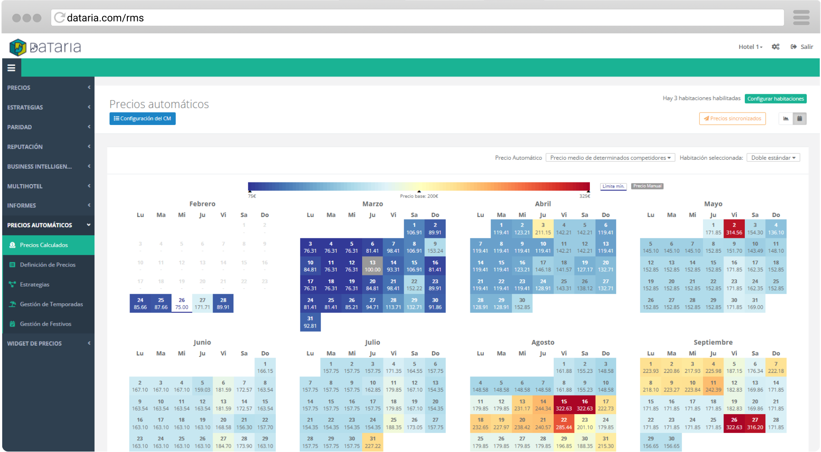This screenshot has height=452, width=821.
Task: Click the Límite mín. legend label
Action: pyautogui.click(x=613, y=186)
